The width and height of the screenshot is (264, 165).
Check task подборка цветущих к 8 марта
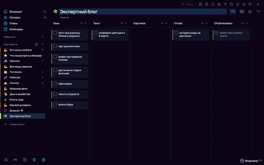(95, 33)
